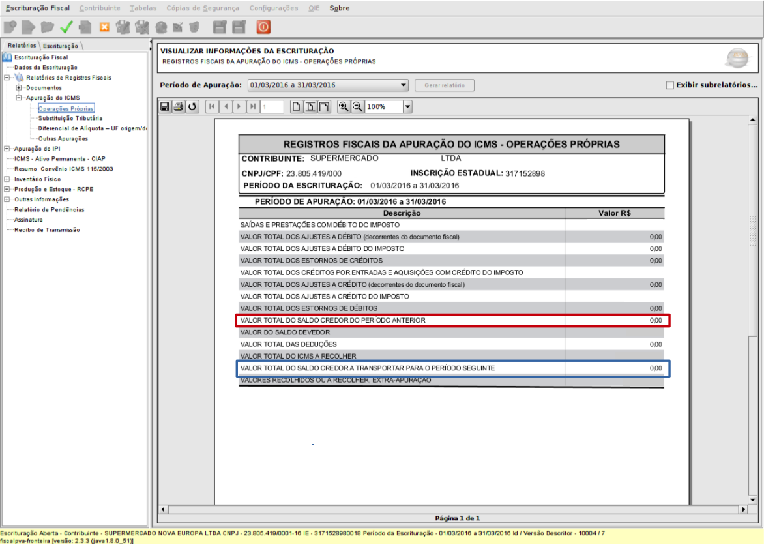Screen dimensions: 764x545
Task: Print the report using the printer icon
Action: [178, 106]
